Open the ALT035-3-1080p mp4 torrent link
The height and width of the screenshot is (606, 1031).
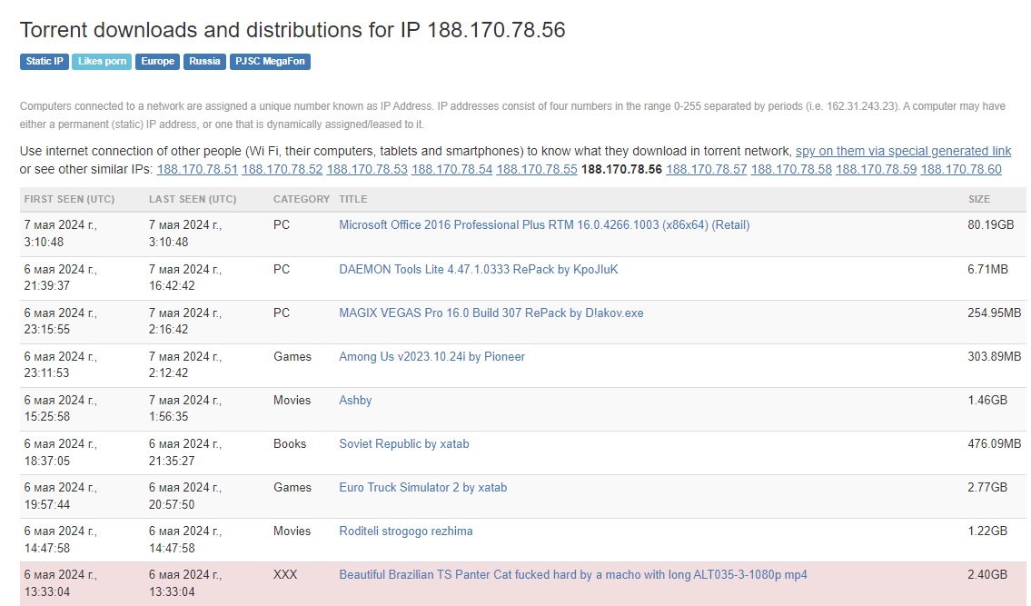tap(572, 574)
